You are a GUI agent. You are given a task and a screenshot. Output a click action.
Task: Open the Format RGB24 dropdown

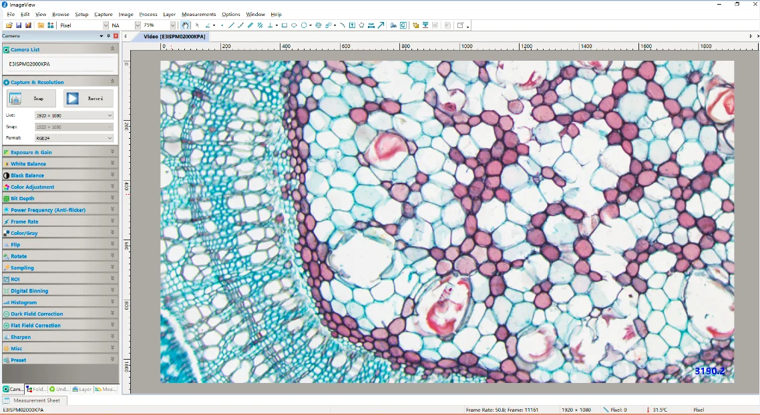pyautogui.click(x=73, y=138)
